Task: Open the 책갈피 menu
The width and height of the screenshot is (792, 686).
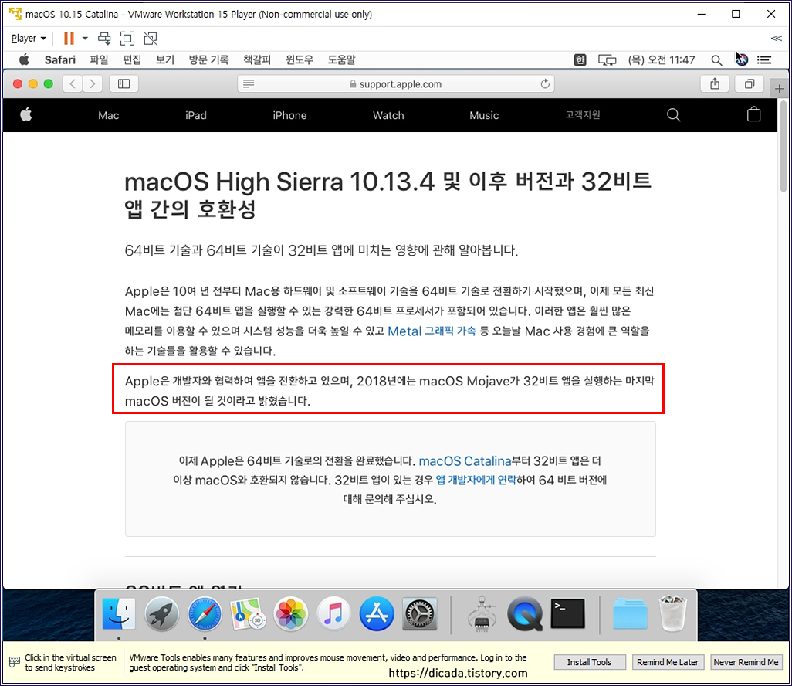Action: (x=257, y=59)
